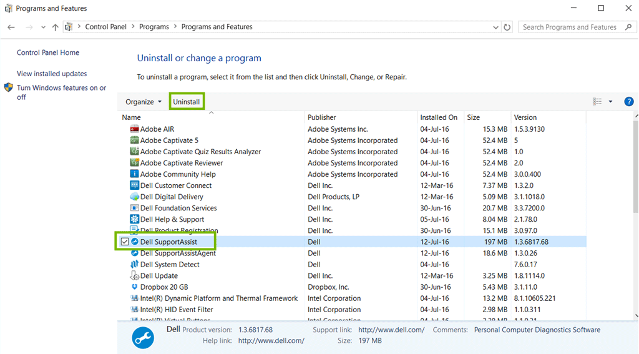Click the Dropbox 20 GB icon

coord(134,287)
